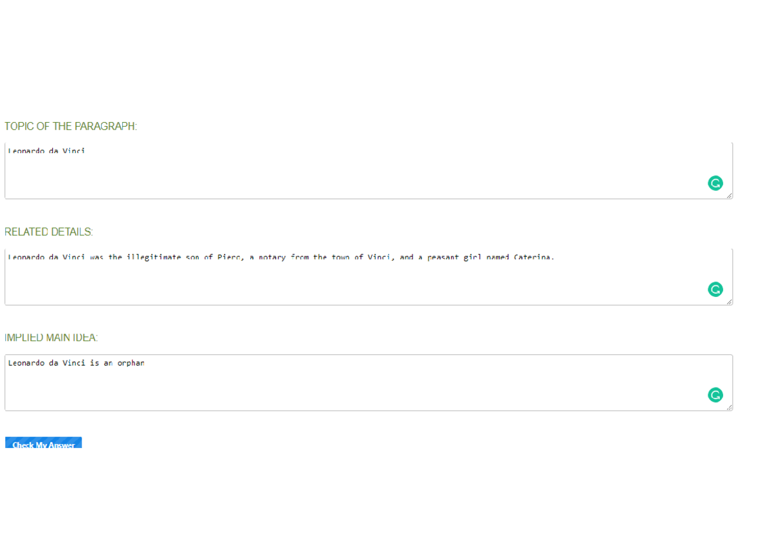Click resize handle of Related Details box
The width and height of the screenshot is (772, 545).
pos(729,301)
